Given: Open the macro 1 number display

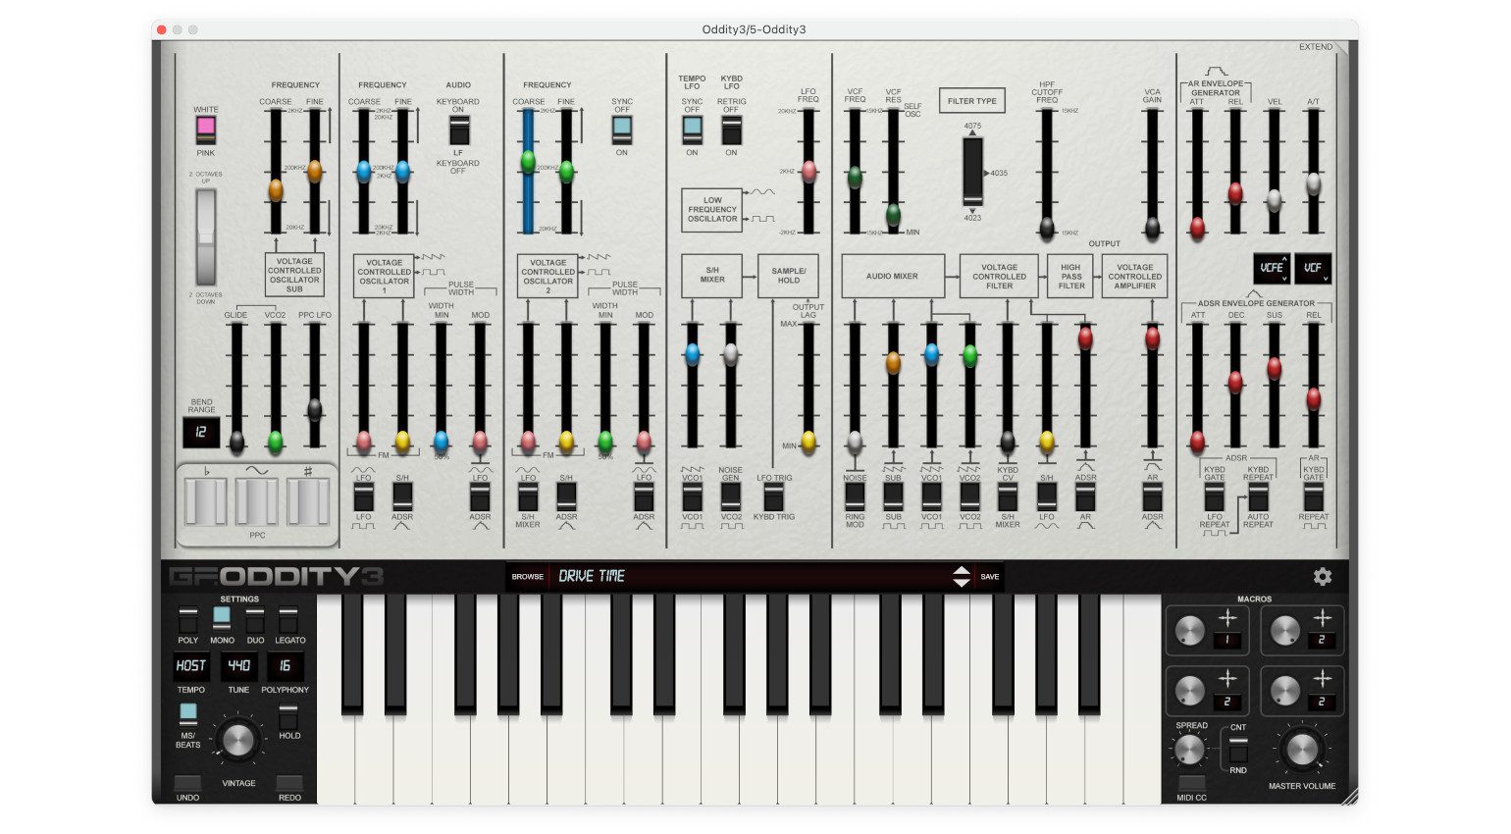Looking at the screenshot, I should 1227,641.
